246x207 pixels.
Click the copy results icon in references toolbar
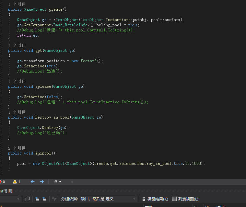tap(28, 199)
